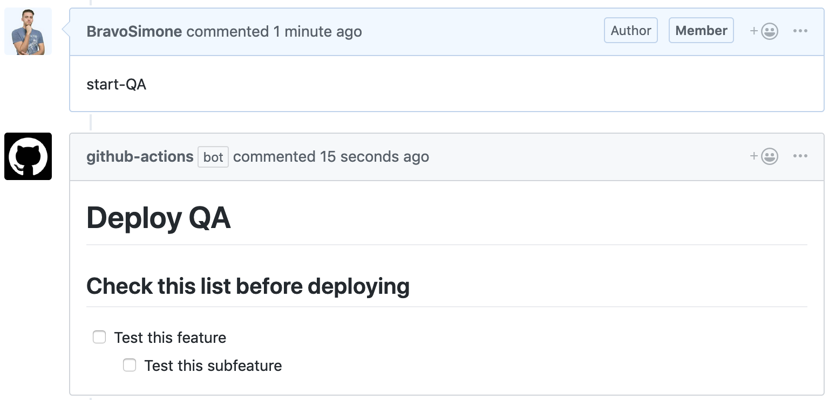Image resolution: width=829 pixels, height=400 pixels.
Task: Click BravoSimone's profile avatar
Action: pos(28,31)
